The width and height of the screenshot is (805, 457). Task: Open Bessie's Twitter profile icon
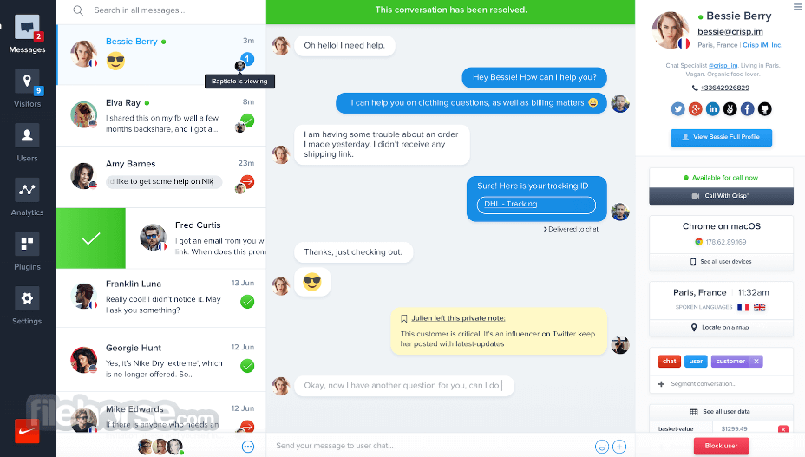tap(677, 109)
